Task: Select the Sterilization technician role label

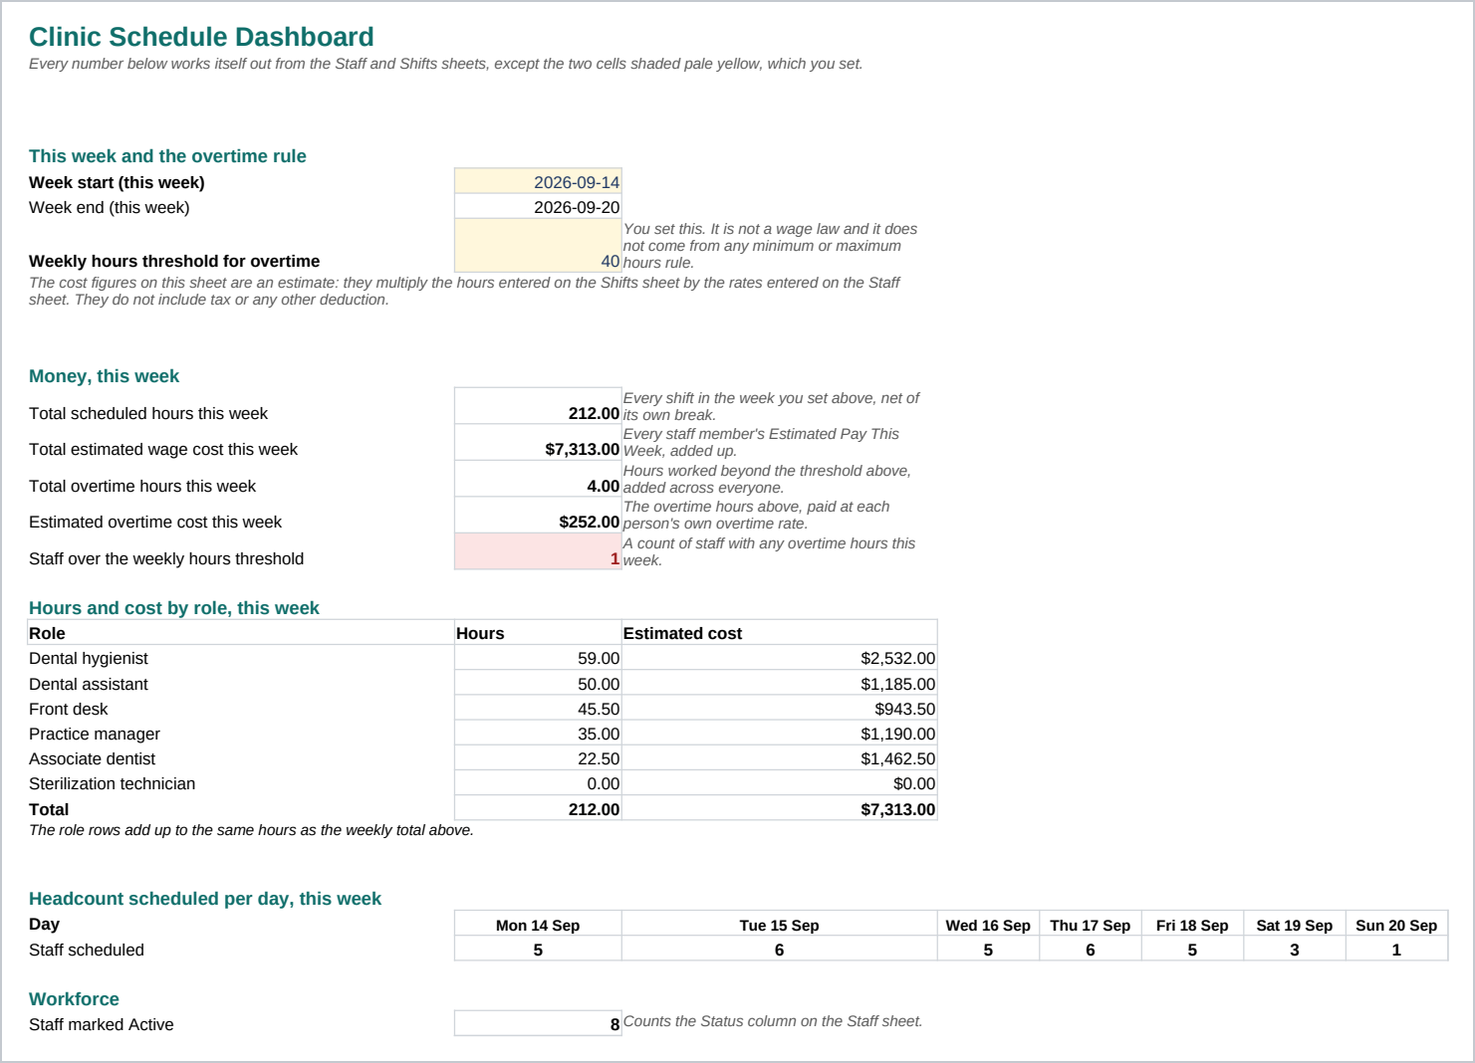Action: [112, 783]
